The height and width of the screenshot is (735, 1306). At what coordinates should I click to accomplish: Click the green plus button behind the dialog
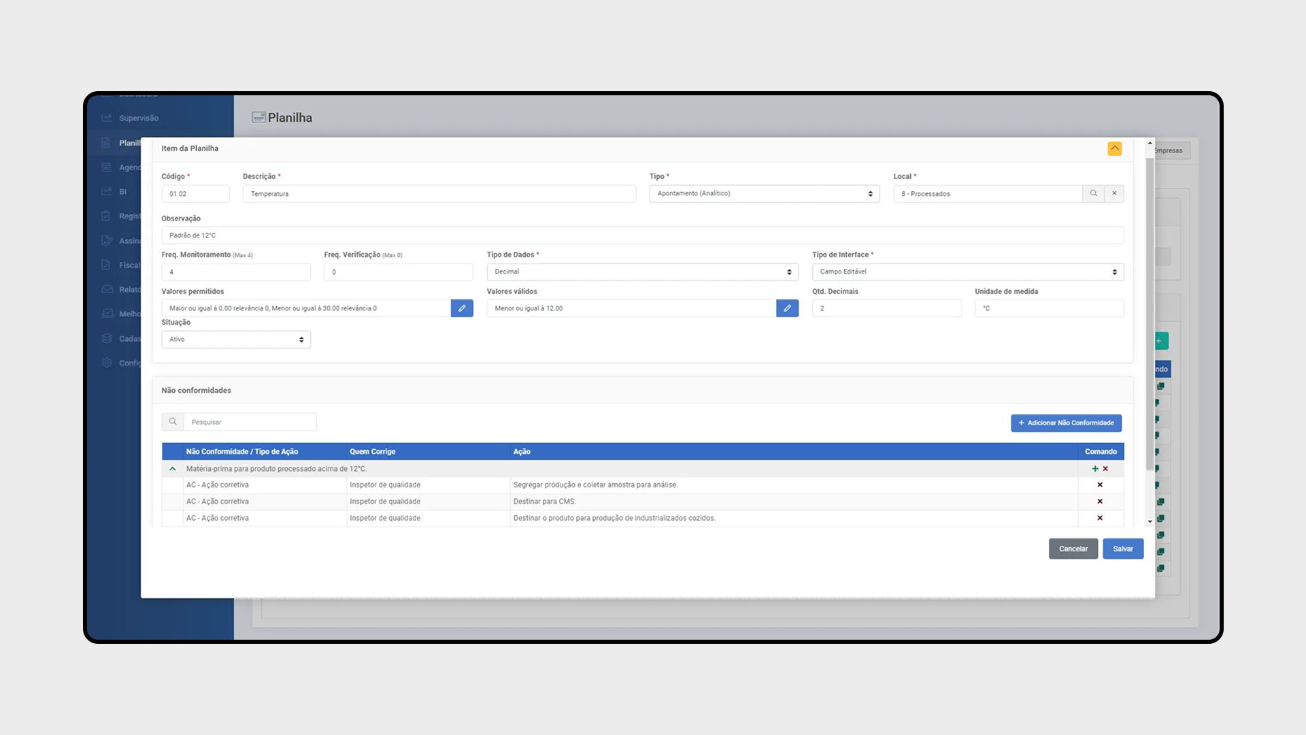1161,341
